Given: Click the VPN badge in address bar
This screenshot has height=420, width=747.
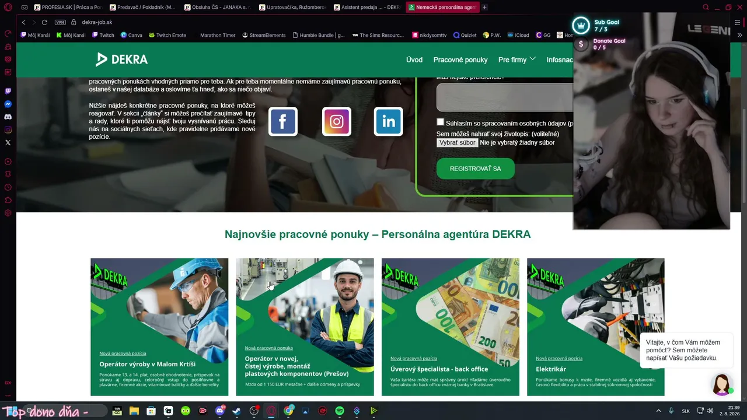Looking at the screenshot, I should tap(60, 22).
